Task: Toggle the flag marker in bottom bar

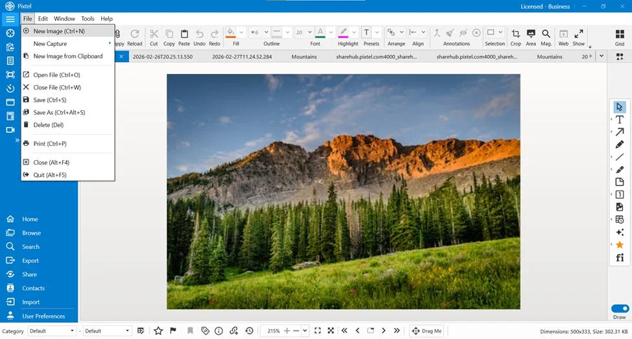Action: 173,331
